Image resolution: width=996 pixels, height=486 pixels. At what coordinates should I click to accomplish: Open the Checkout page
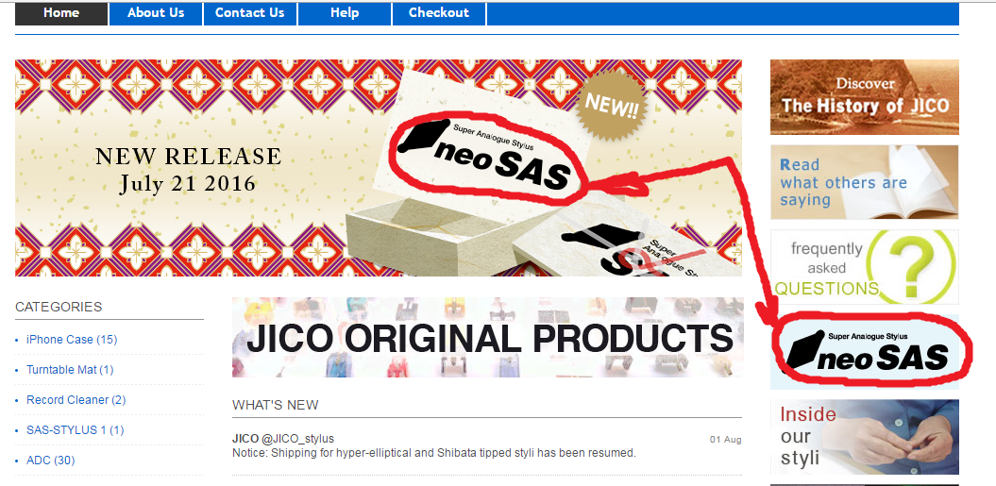[439, 13]
